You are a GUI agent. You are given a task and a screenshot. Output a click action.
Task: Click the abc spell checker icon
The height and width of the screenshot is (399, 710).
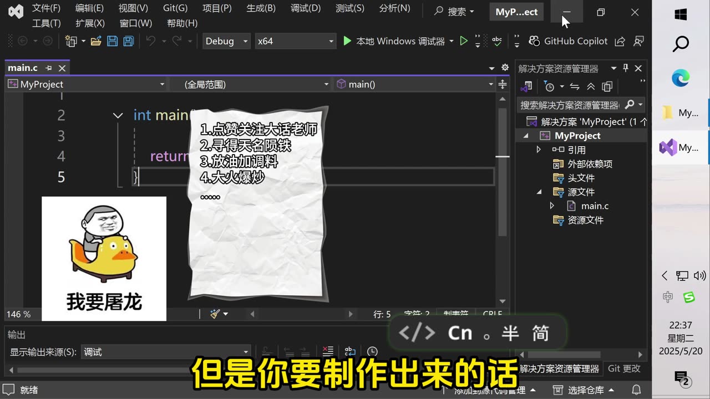pyautogui.click(x=497, y=41)
